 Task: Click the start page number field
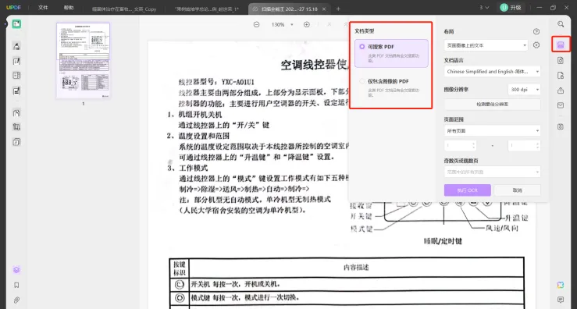pyautogui.click(x=460, y=146)
